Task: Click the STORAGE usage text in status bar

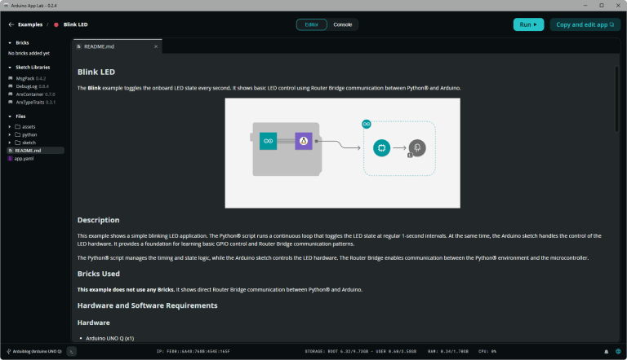Action: click(360, 351)
